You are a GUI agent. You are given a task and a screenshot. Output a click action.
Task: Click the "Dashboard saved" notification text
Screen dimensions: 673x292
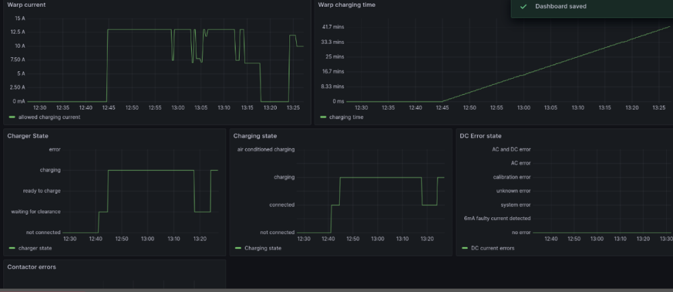tap(560, 6)
